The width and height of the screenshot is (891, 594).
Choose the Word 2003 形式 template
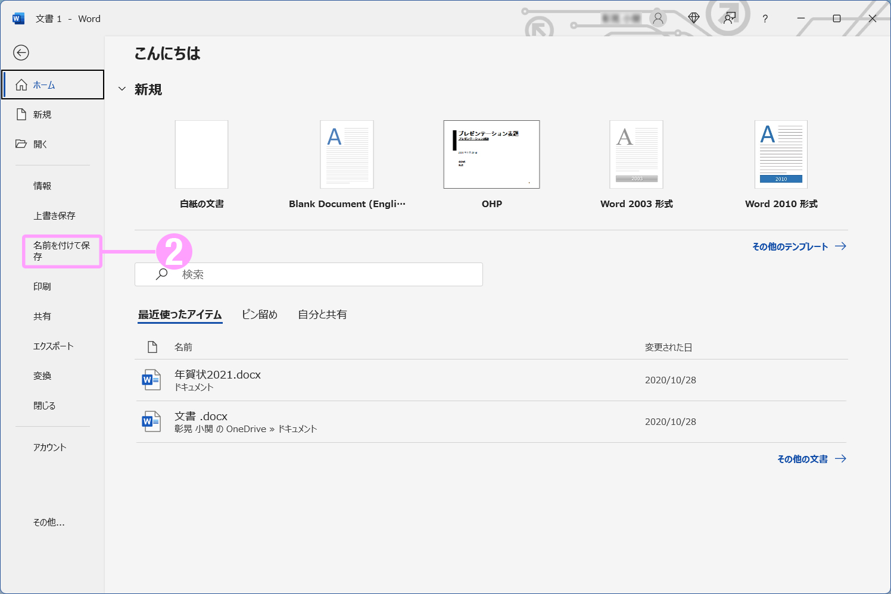(x=636, y=155)
